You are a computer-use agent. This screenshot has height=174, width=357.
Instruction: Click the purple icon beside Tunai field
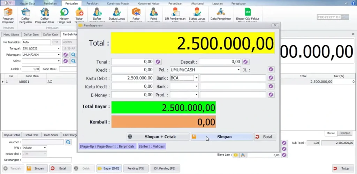pos(158,62)
